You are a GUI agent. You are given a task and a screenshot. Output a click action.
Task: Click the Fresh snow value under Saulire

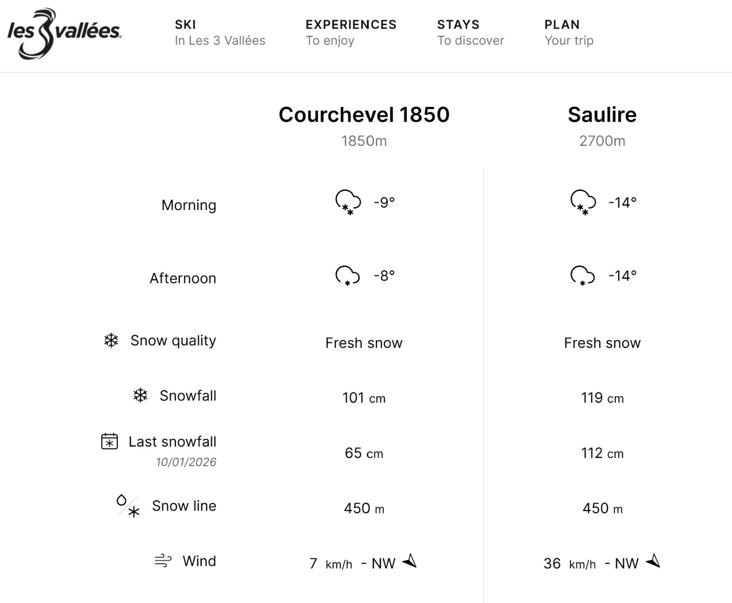(x=602, y=343)
